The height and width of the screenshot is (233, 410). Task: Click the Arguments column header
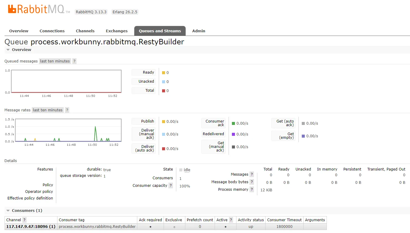315,220
